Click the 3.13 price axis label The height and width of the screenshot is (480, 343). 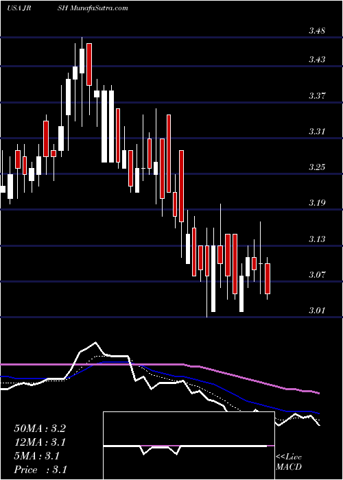(317, 239)
